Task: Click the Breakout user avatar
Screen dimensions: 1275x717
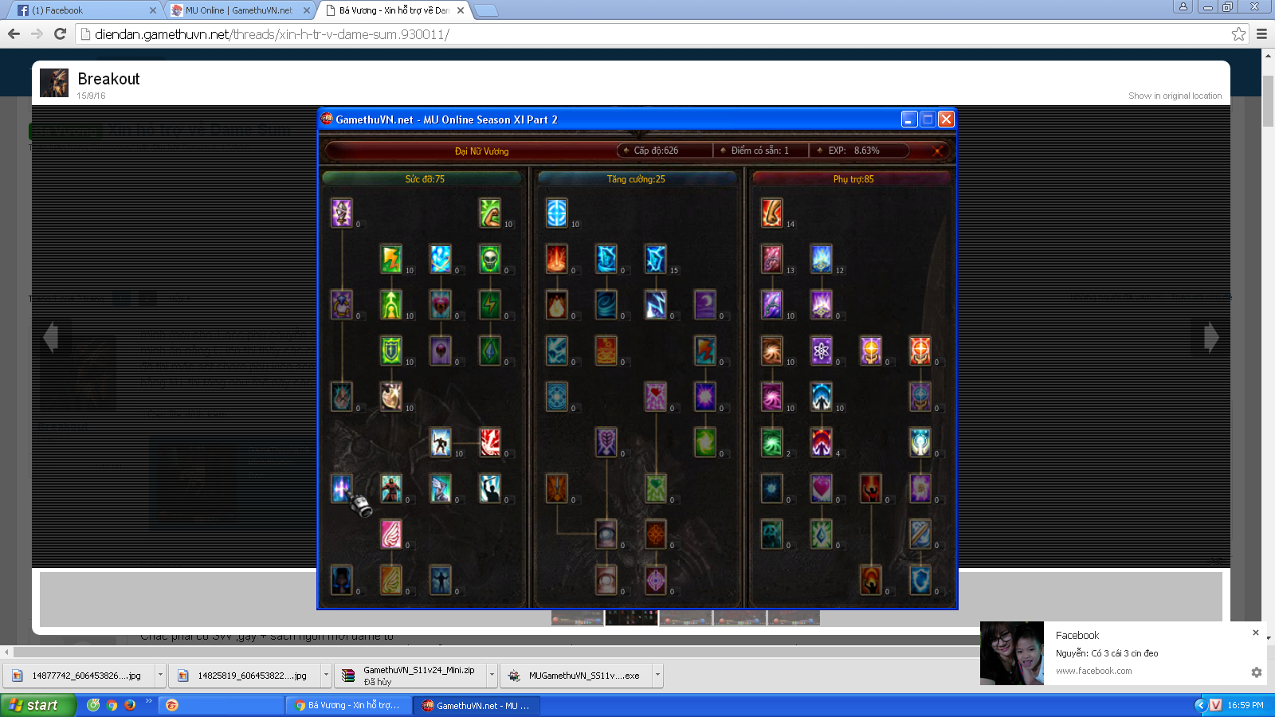Action: (x=54, y=83)
